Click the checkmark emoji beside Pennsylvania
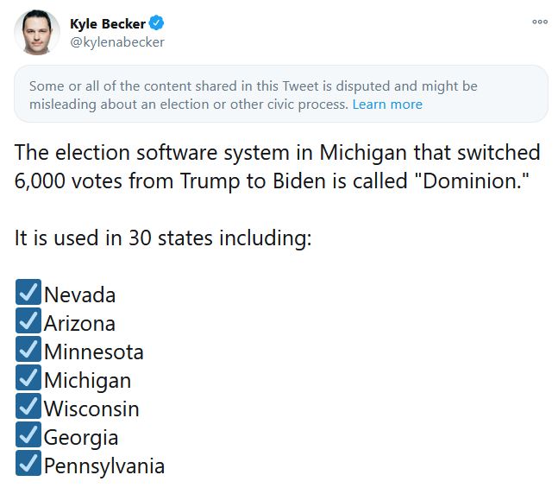558x494 pixels. 28,463
